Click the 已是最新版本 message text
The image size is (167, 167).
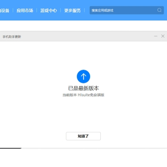(x=83, y=89)
